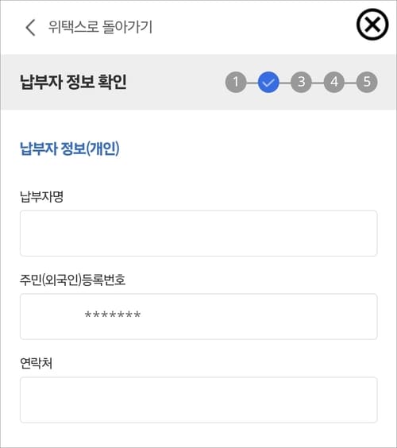This screenshot has width=397, height=448.
Task: Go to step 5 circle
Action: click(367, 82)
